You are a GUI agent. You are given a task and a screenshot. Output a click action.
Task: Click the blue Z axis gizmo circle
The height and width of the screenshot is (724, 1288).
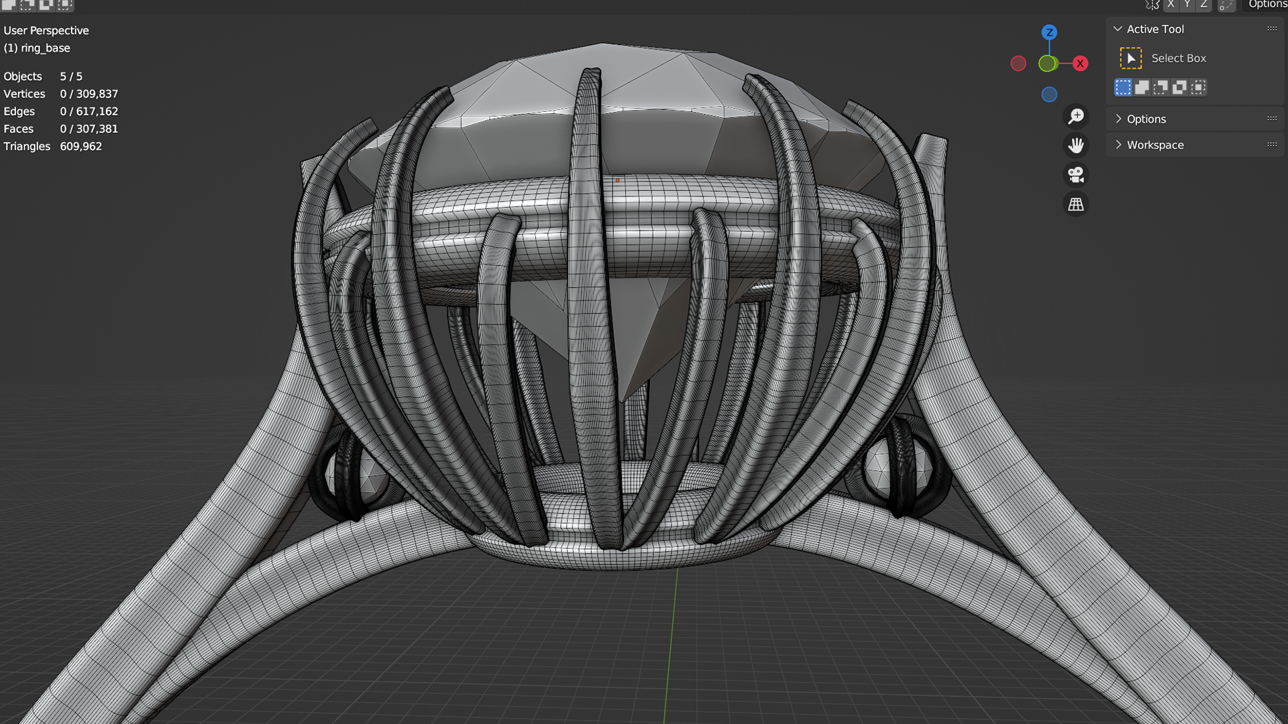click(1049, 32)
